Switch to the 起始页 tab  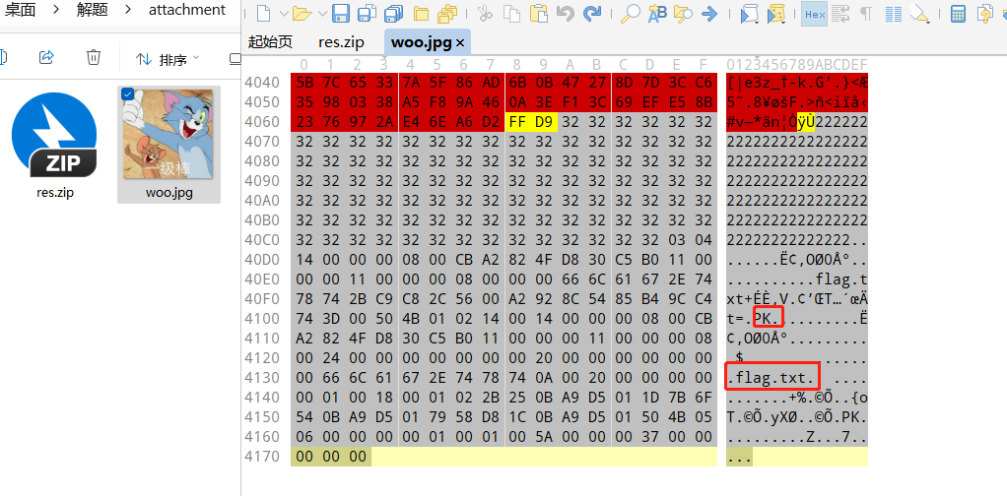point(270,42)
